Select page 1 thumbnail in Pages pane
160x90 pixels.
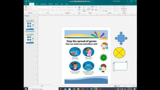pos(30,25)
